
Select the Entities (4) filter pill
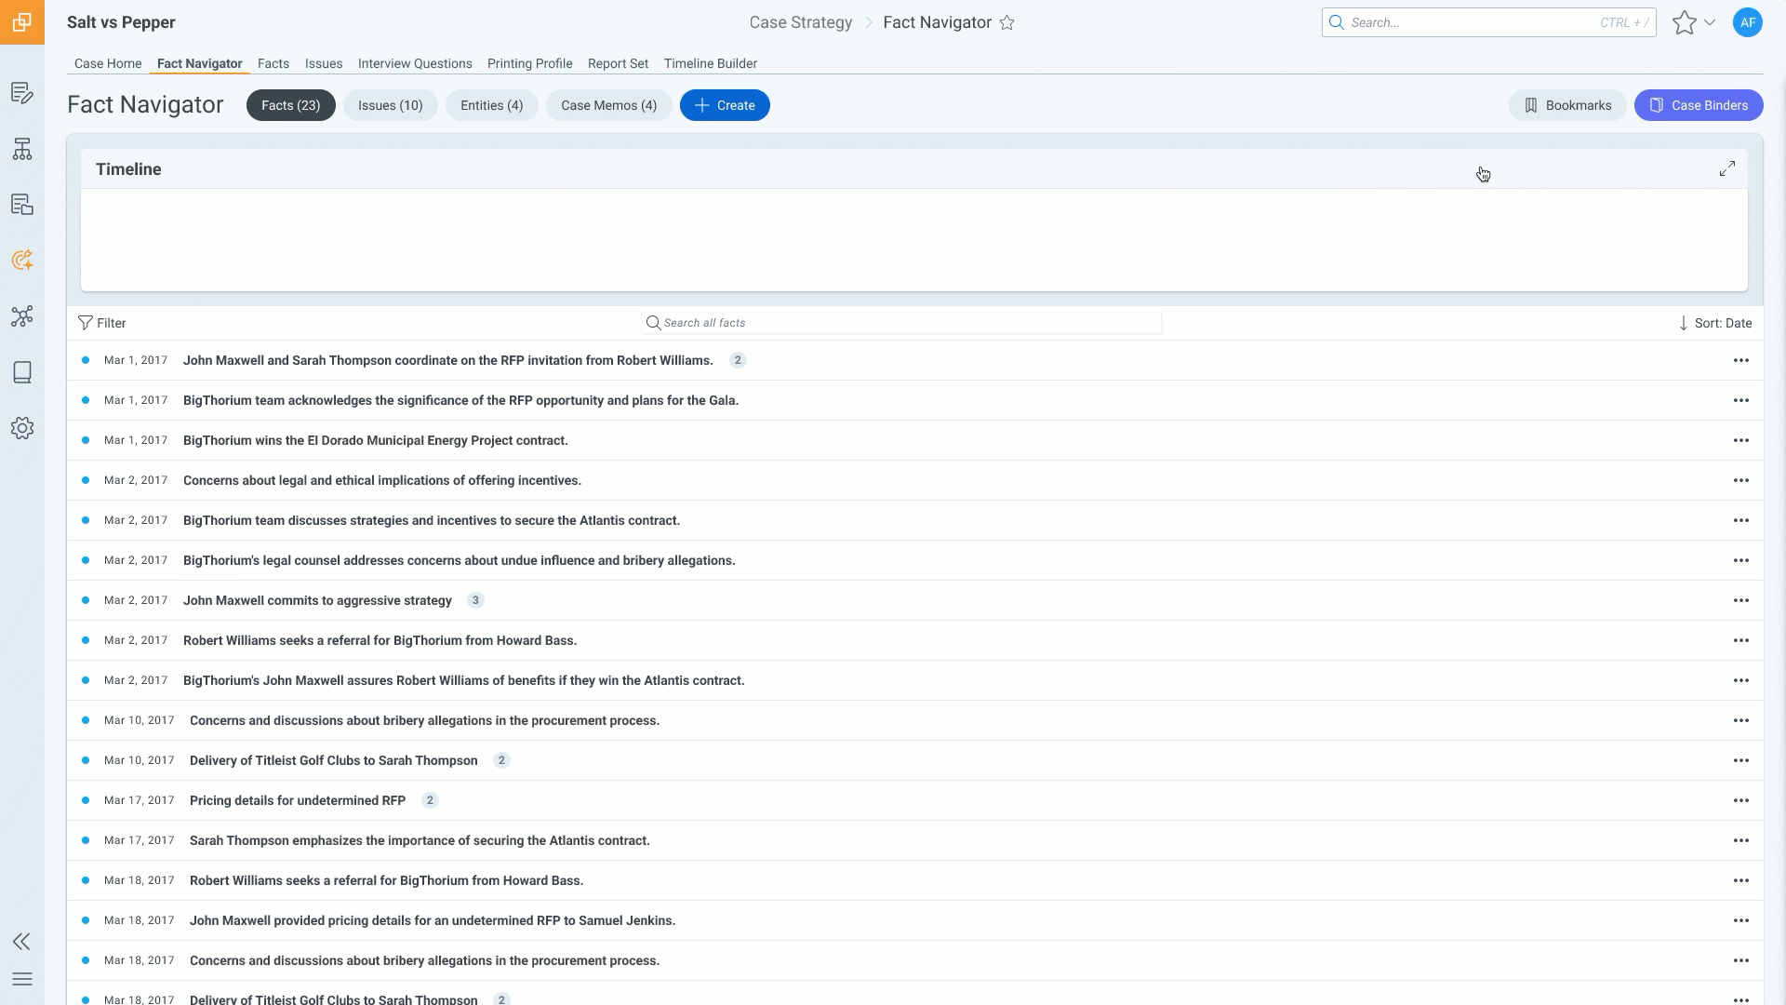tap(492, 105)
